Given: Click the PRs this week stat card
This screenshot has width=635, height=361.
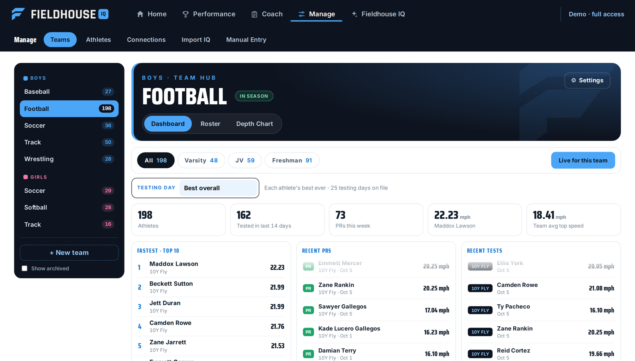Looking at the screenshot, I should [x=376, y=220].
